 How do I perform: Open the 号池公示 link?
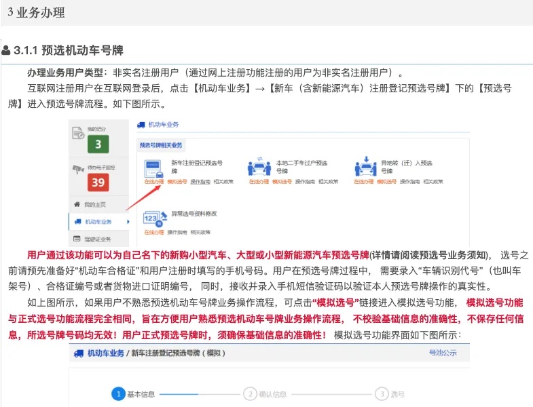coord(443,353)
